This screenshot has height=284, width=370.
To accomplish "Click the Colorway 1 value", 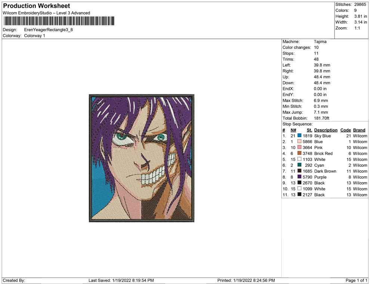I will (34, 36).
